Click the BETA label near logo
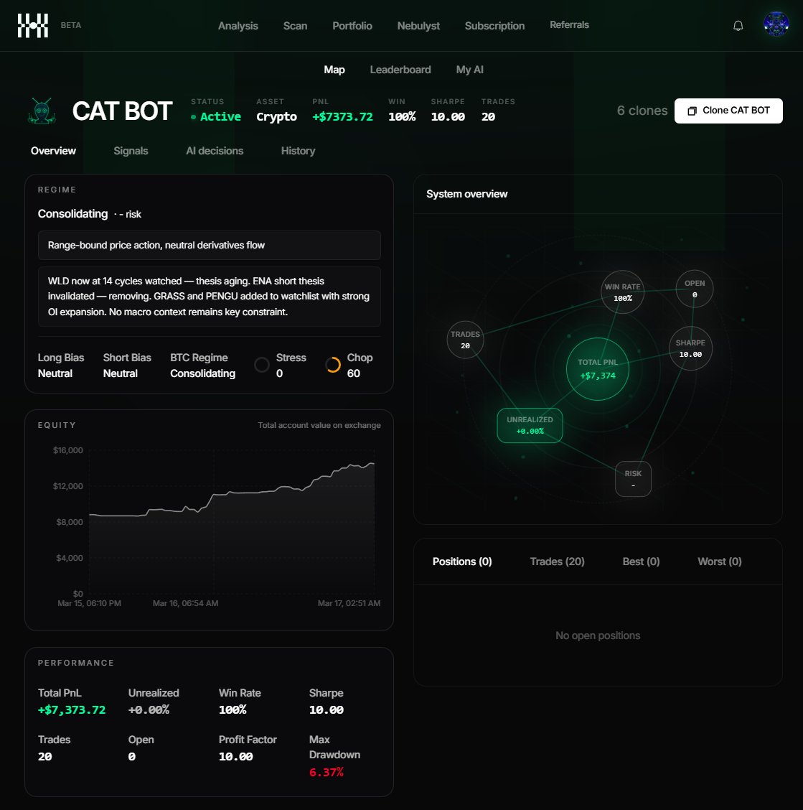The width and height of the screenshot is (803, 810). click(71, 25)
